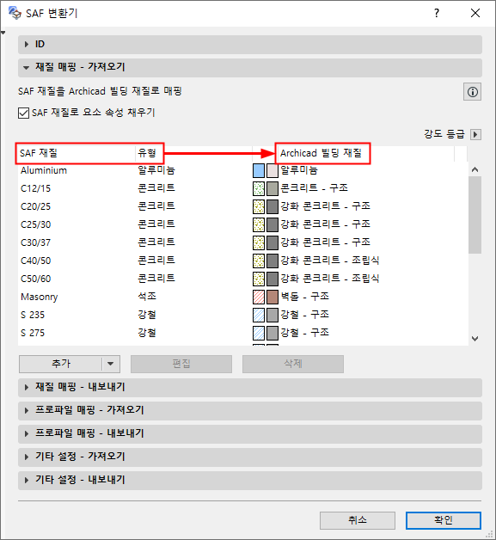Screen dimensions: 496x540
Task: Click the S 235 gray surface swatch
Action: coord(272,315)
